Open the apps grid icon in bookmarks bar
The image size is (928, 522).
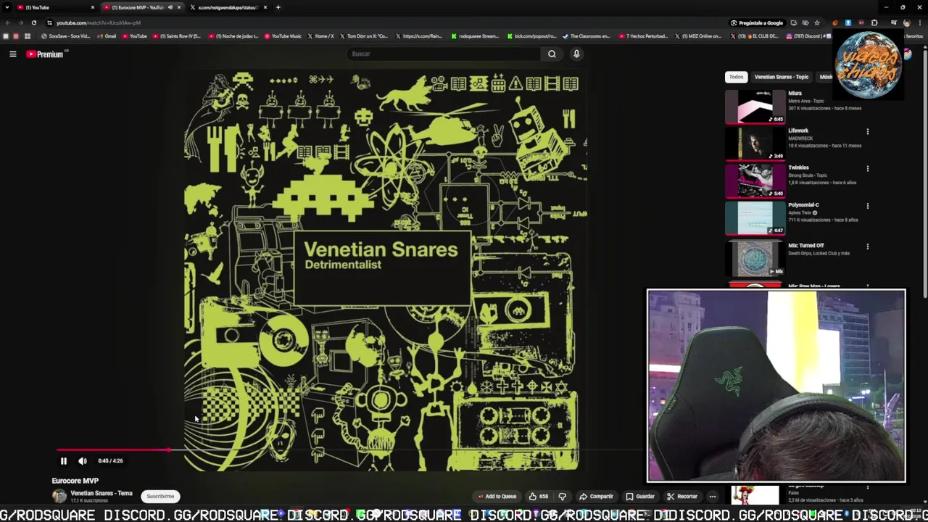(28, 36)
